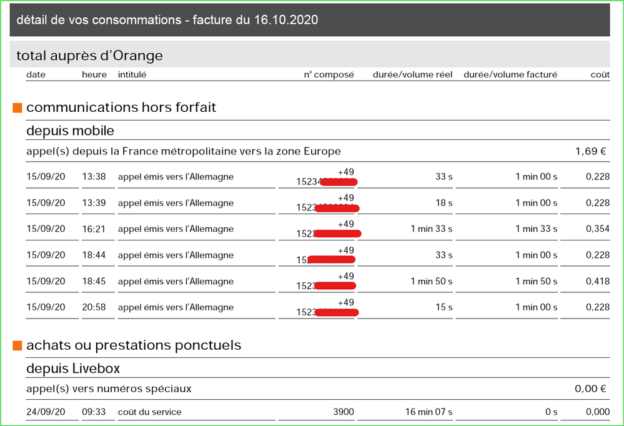Click the call time 13:38 entry
Image resolution: width=624 pixels, height=426 pixels.
pos(94,177)
